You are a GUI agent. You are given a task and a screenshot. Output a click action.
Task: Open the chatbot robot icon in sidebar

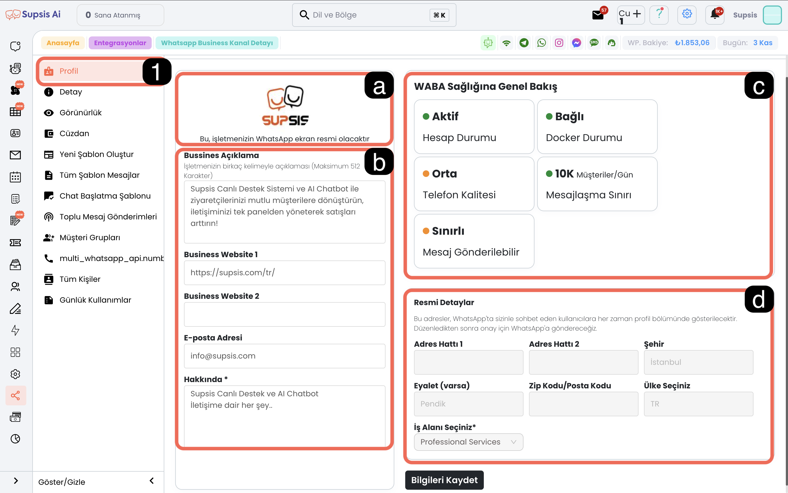click(x=15, y=68)
